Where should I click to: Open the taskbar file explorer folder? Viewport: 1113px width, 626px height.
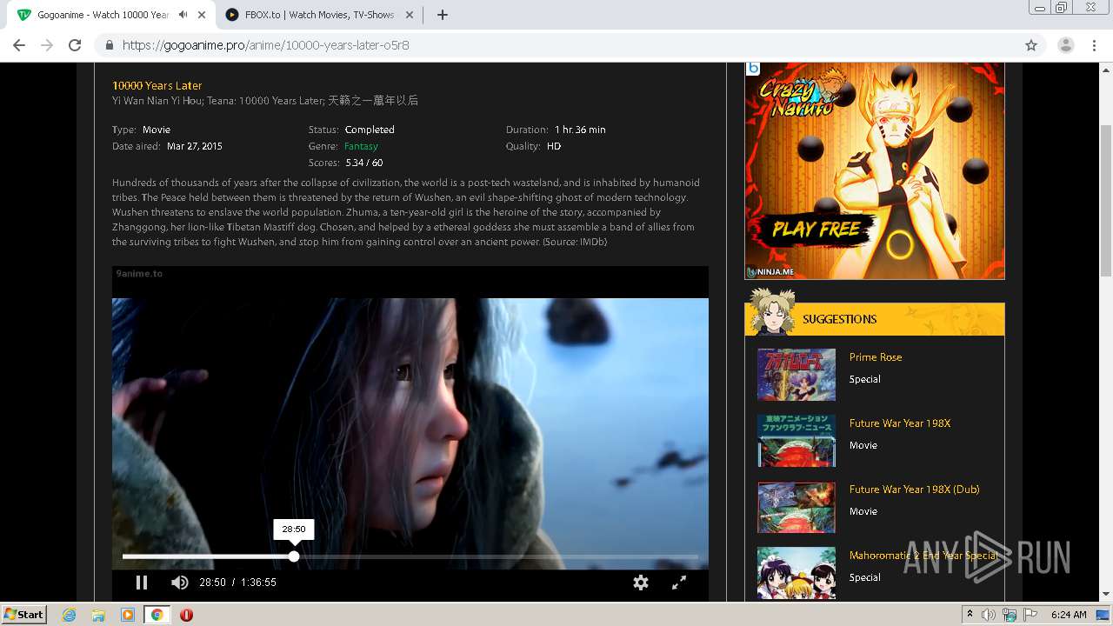pyautogui.click(x=98, y=615)
